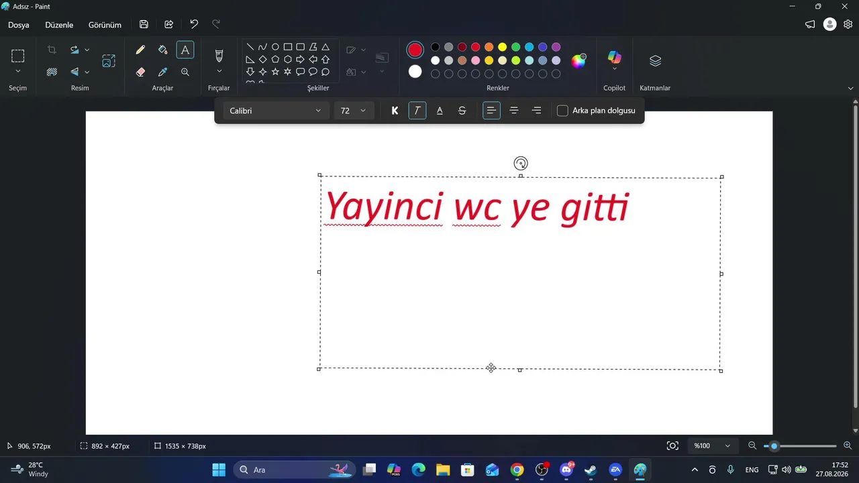Select the Pencil tool
859x483 pixels.
[140, 50]
